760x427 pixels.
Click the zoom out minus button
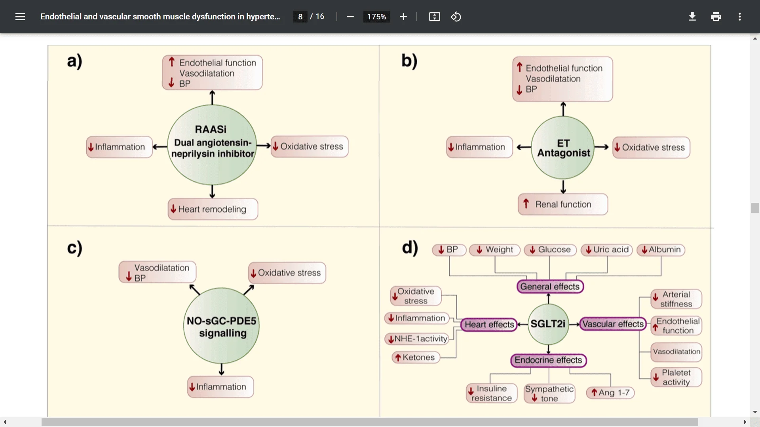[x=350, y=16]
